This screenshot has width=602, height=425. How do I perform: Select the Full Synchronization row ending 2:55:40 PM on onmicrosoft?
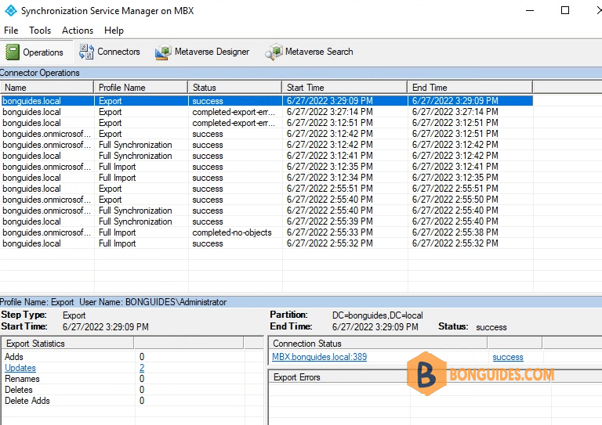click(267, 211)
